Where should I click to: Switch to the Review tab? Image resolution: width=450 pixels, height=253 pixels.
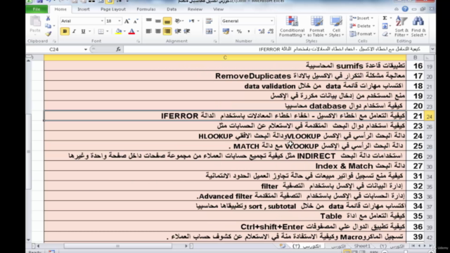195,9
